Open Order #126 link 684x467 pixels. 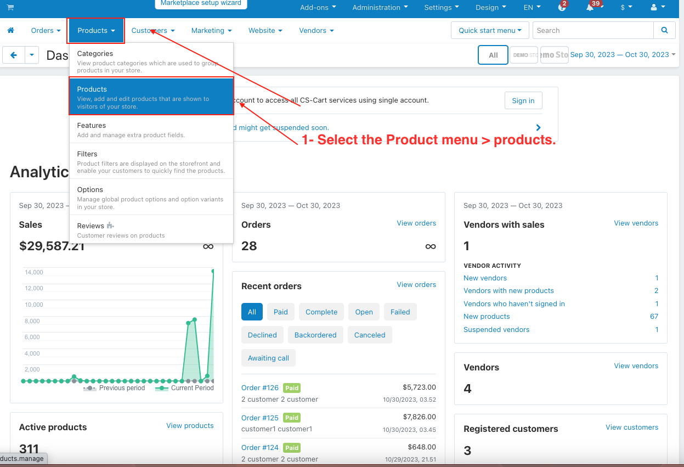click(260, 388)
